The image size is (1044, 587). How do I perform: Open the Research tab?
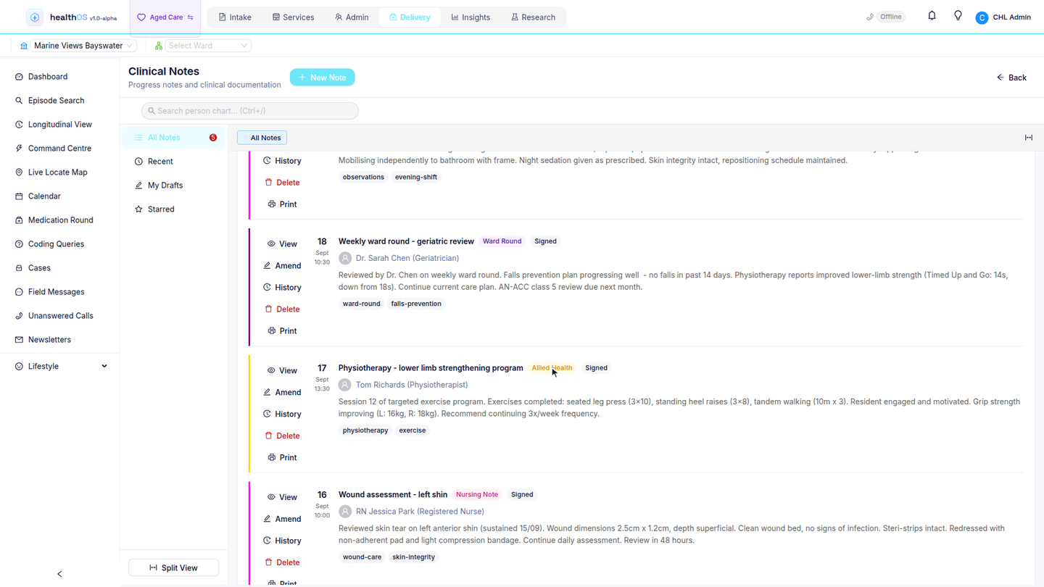(x=533, y=17)
